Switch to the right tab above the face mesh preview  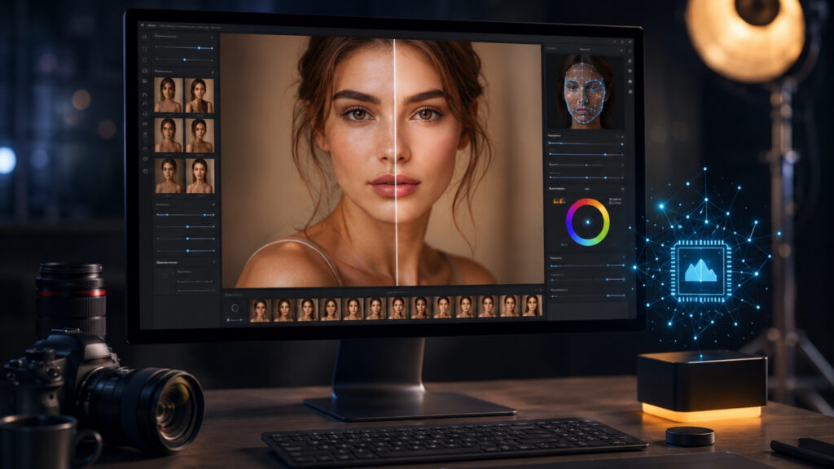[x=585, y=49]
